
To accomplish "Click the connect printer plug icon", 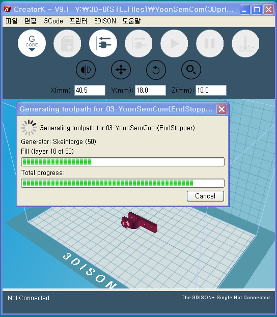I will click(103, 43).
